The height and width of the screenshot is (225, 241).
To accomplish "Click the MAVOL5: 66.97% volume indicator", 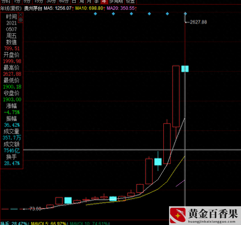I will [49, 223].
